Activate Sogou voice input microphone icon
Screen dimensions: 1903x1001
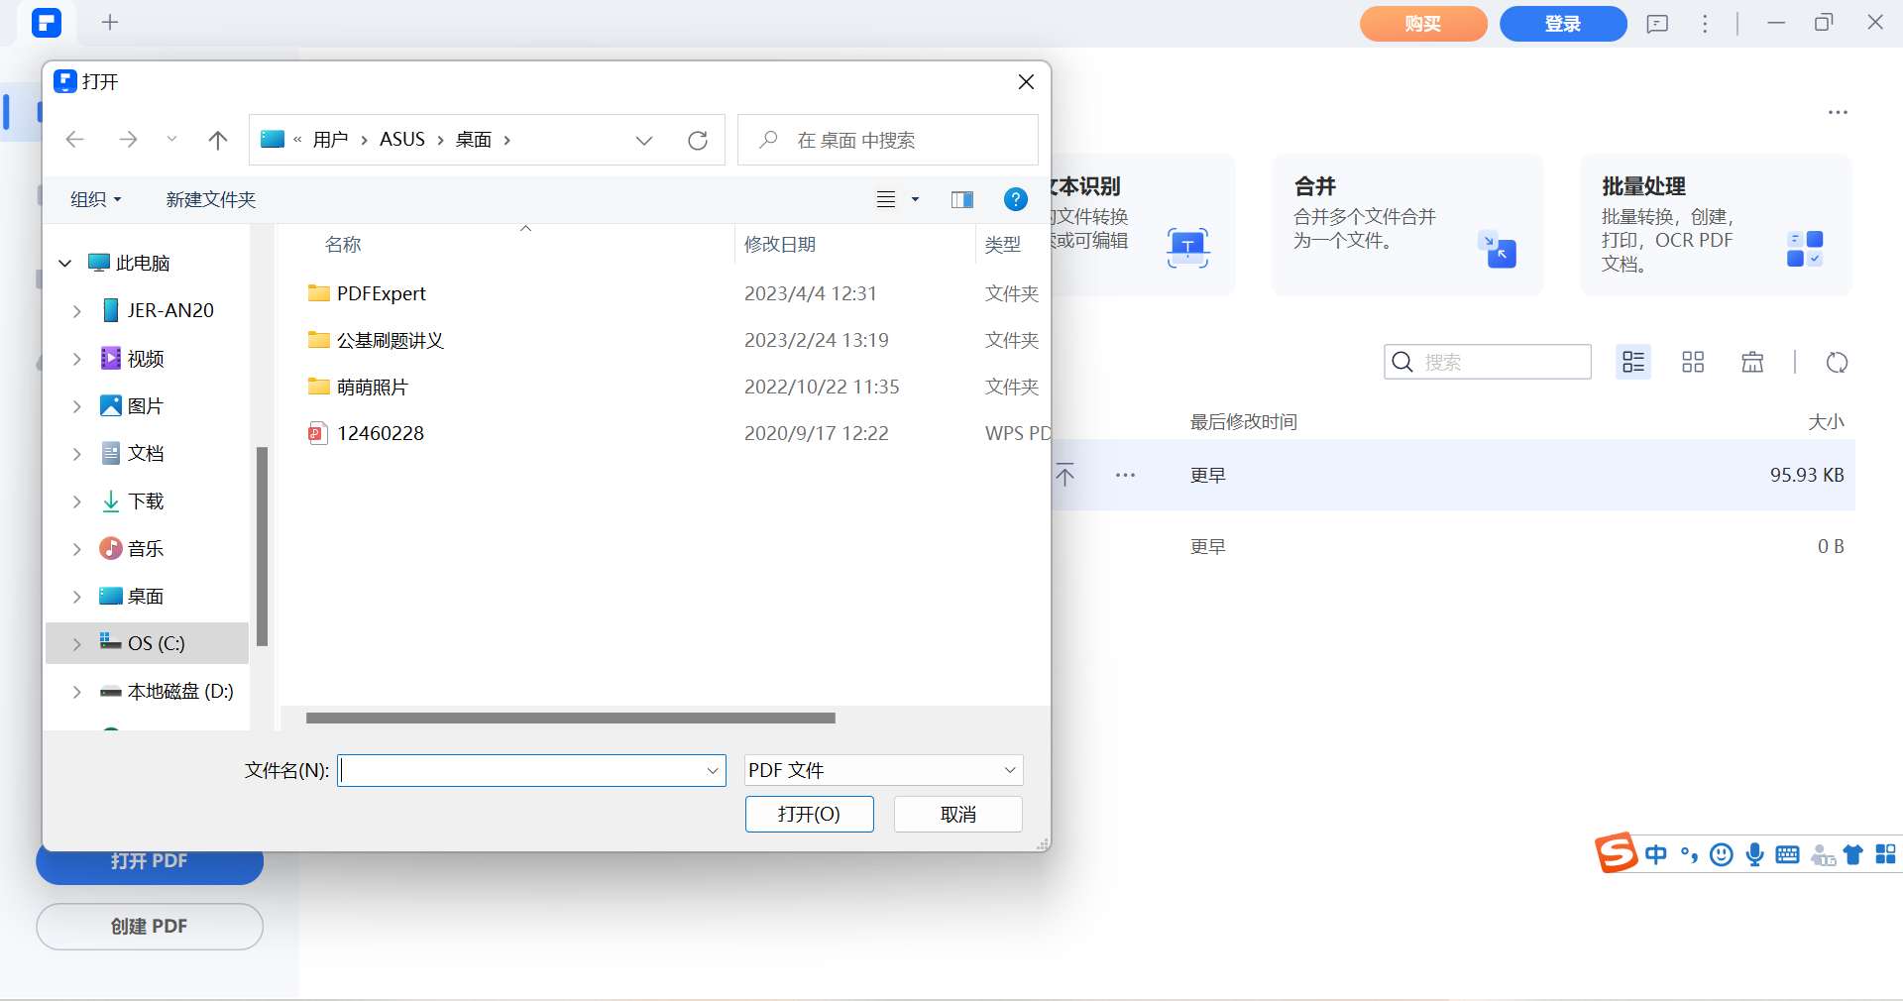tap(1754, 854)
